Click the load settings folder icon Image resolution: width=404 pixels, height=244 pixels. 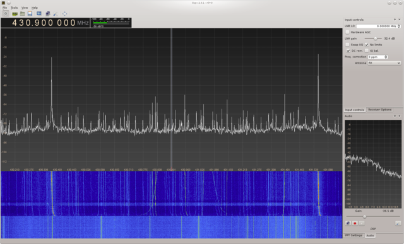[x=23, y=14]
